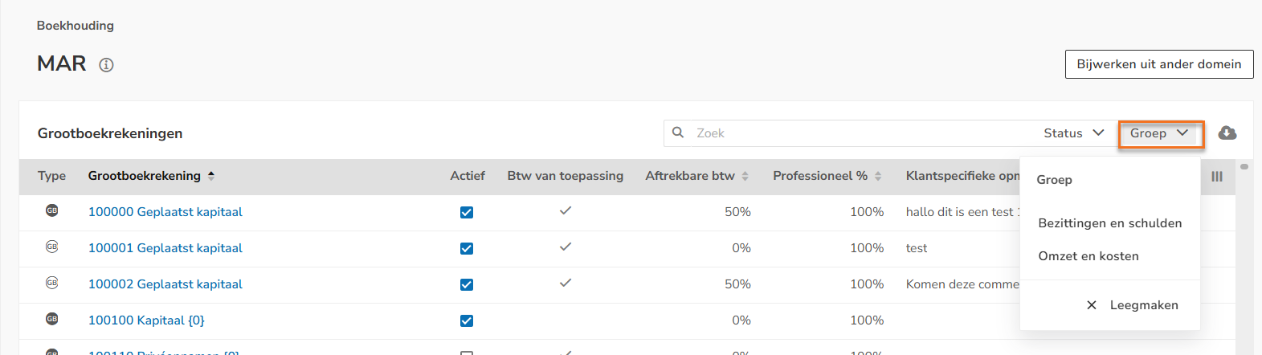Open the column chooser icon
The image size is (1262, 355).
[x=1217, y=177]
